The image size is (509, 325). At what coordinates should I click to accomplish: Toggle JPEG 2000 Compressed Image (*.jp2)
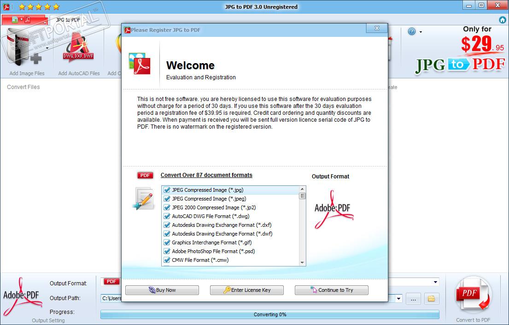coord(167,207)
